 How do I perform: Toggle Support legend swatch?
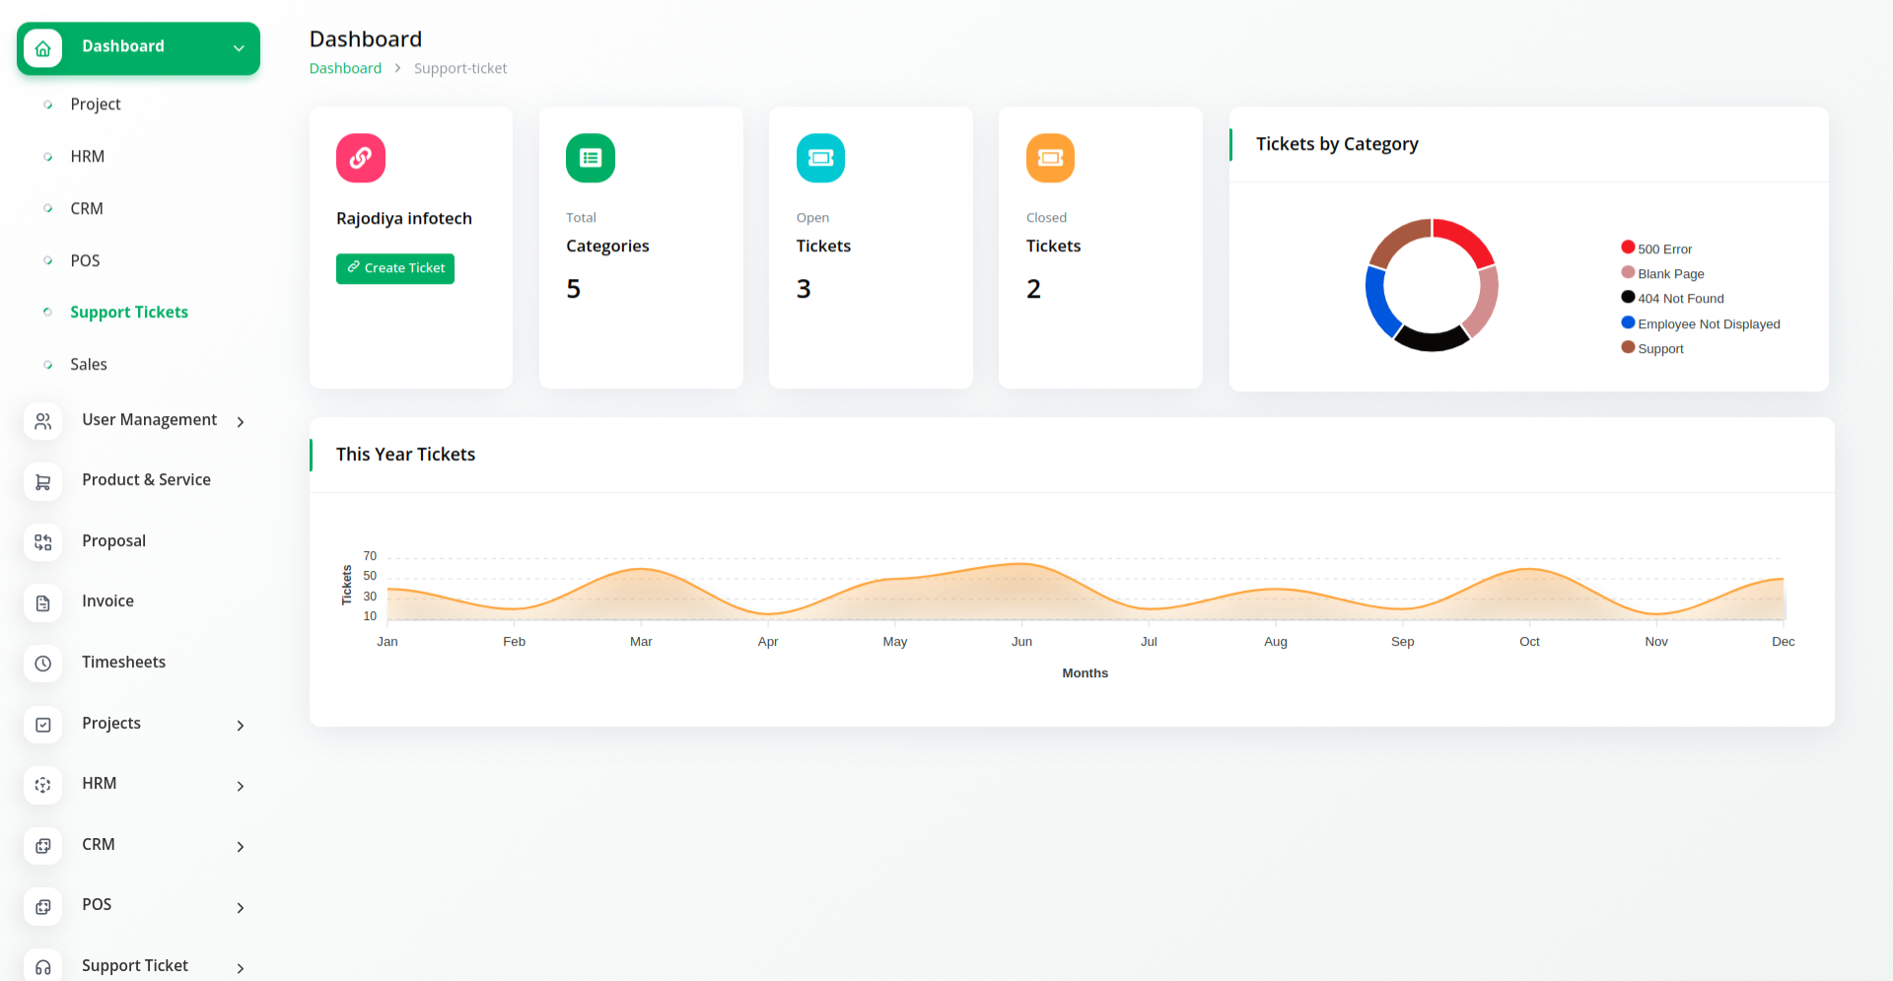[x=1628, y=347]
